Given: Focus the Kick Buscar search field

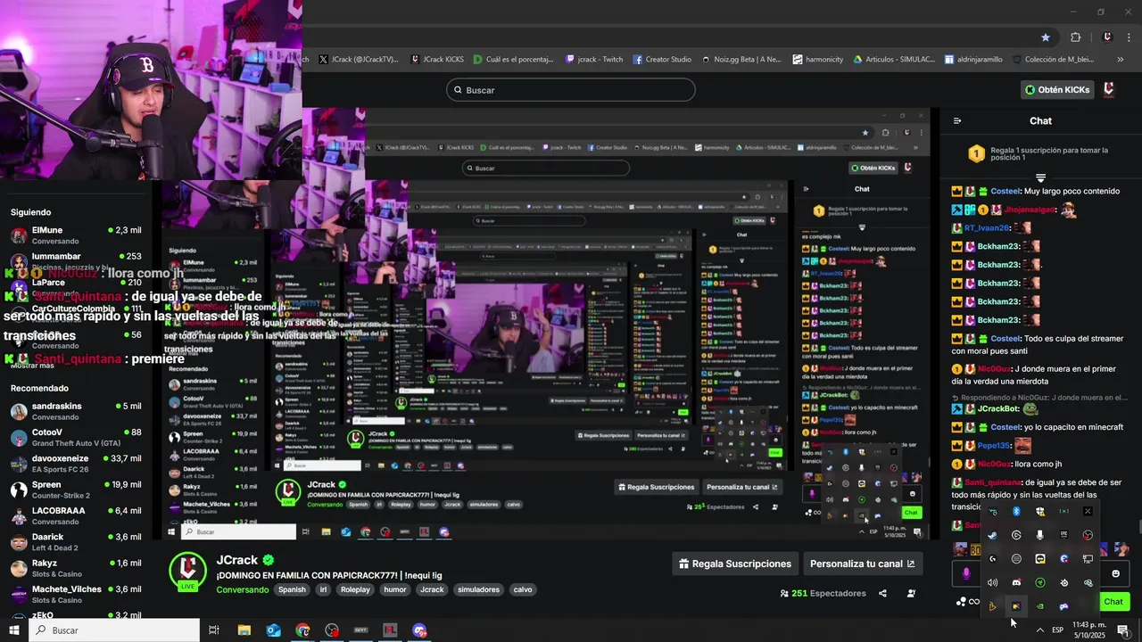Looking at the screenshot, I should (571, 90).
